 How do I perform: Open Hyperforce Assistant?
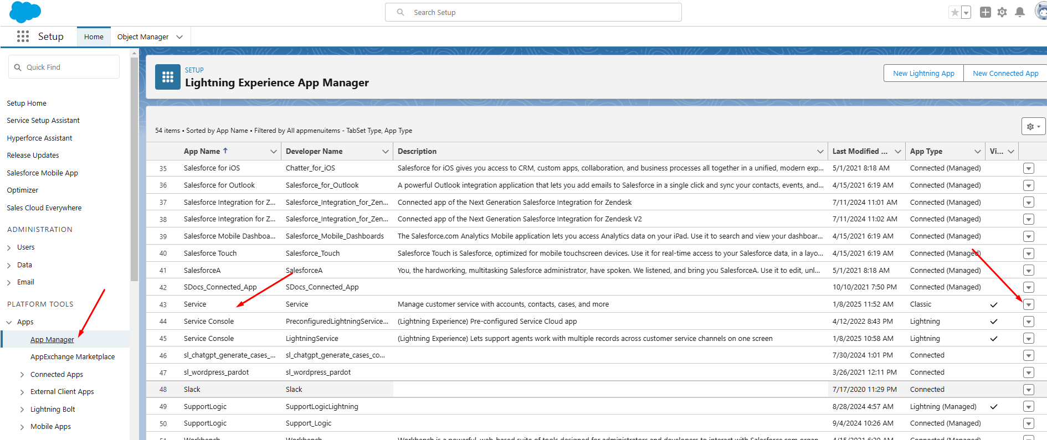39,138
